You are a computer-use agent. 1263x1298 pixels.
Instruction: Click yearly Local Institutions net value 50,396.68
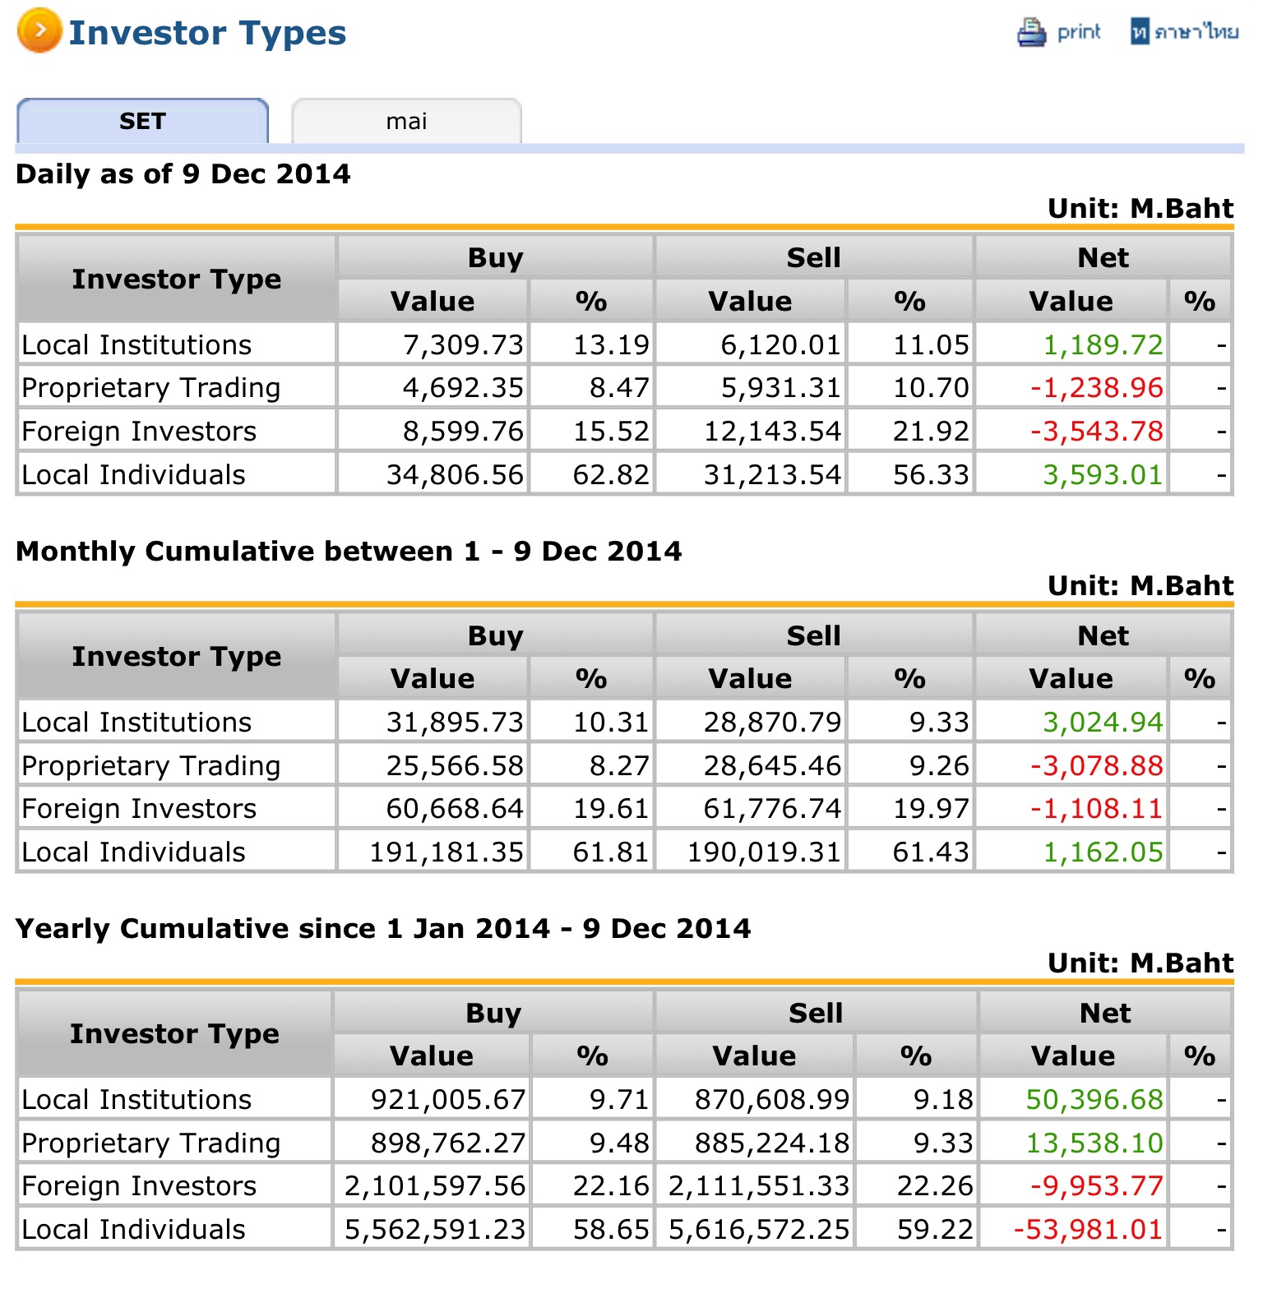pyautogui.click(x=1094, y=1099)
